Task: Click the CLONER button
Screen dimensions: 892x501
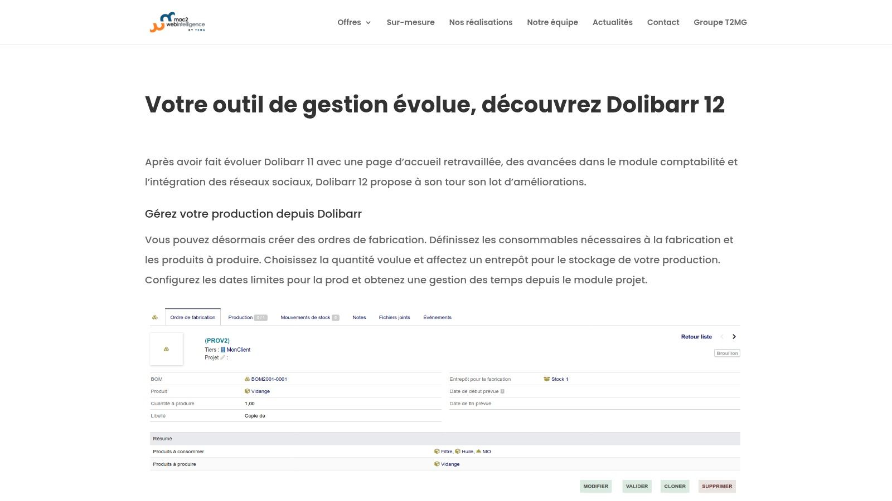Action: tap(675, 487)
